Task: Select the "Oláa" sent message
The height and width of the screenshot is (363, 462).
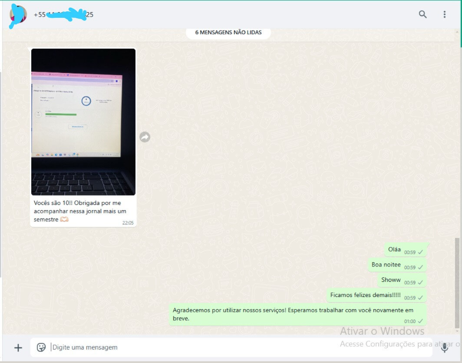Action: (x=394, y=250)
